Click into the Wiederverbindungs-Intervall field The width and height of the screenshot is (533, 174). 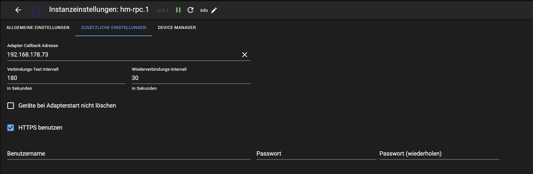click(x=191, y=78)
